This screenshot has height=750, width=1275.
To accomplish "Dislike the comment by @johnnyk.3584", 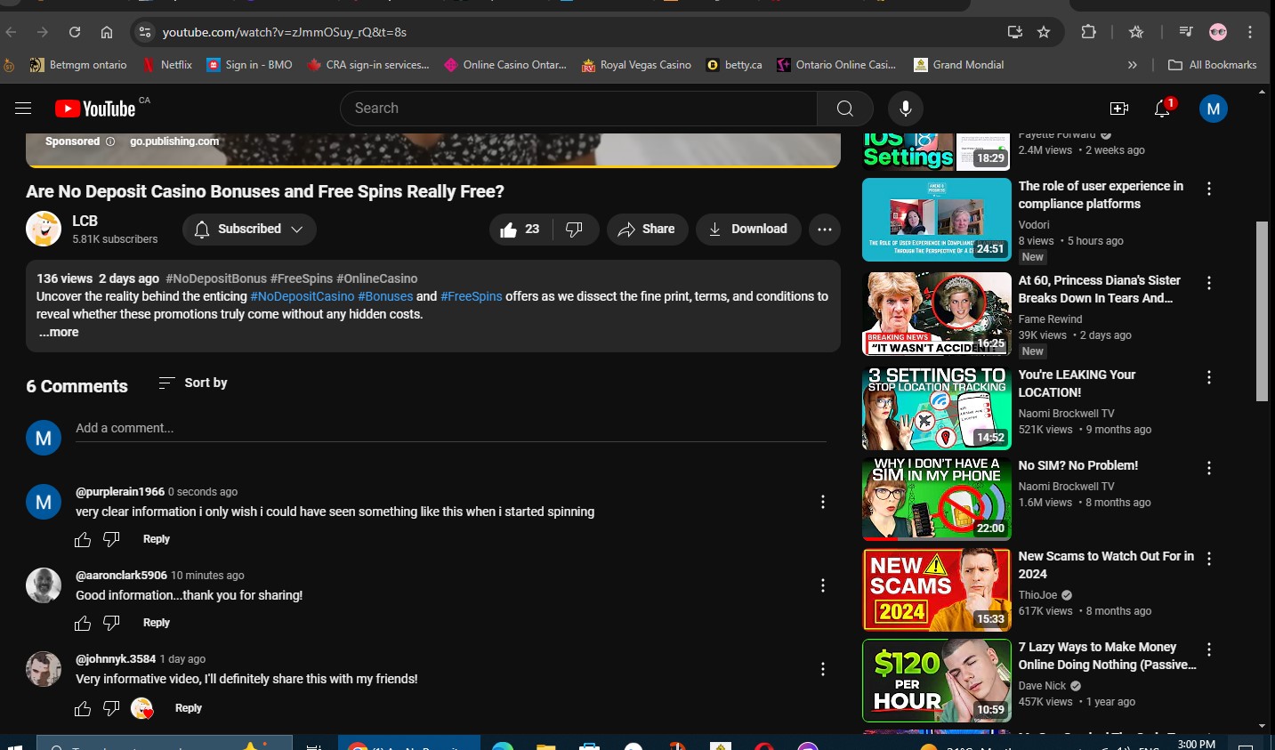I will [x=111, y=708].
